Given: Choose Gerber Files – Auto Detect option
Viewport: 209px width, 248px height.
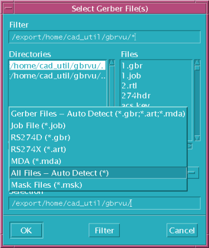Looking at the screenshot, I should coord(98,114).
